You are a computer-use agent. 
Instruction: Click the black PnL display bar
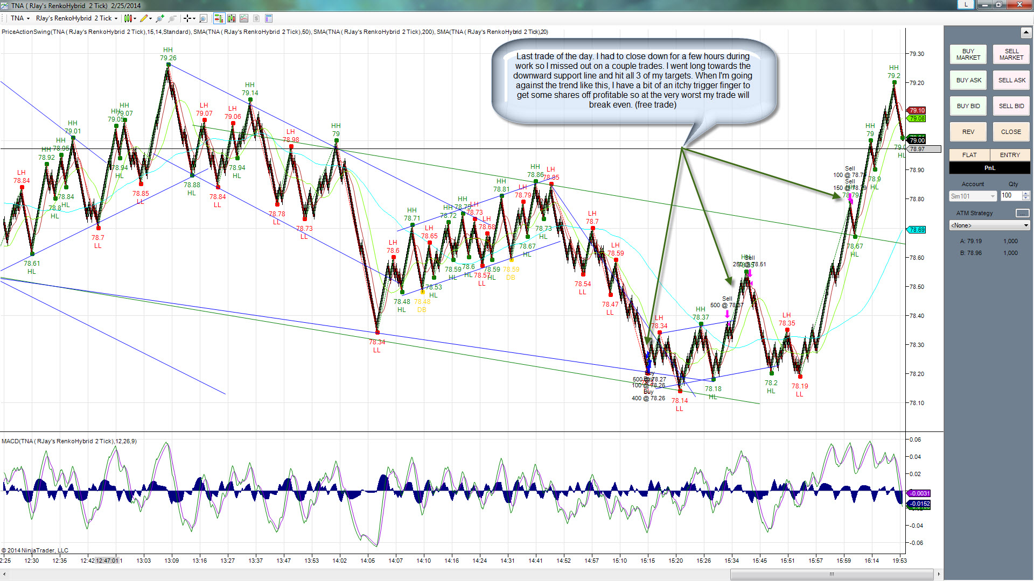tap(989, 168)
